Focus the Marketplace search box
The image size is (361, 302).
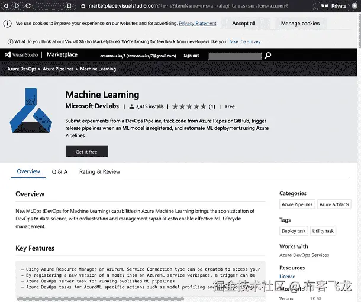pos(235,56)
